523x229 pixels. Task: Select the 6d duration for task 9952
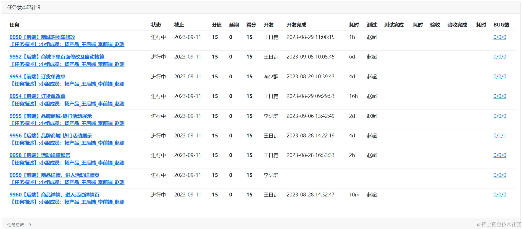tap(352, 57)
